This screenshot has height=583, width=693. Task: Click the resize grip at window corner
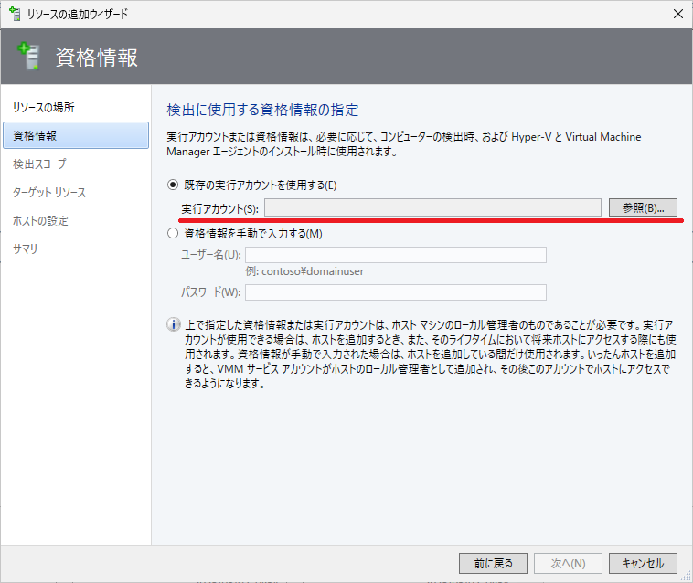click(687, 576)
